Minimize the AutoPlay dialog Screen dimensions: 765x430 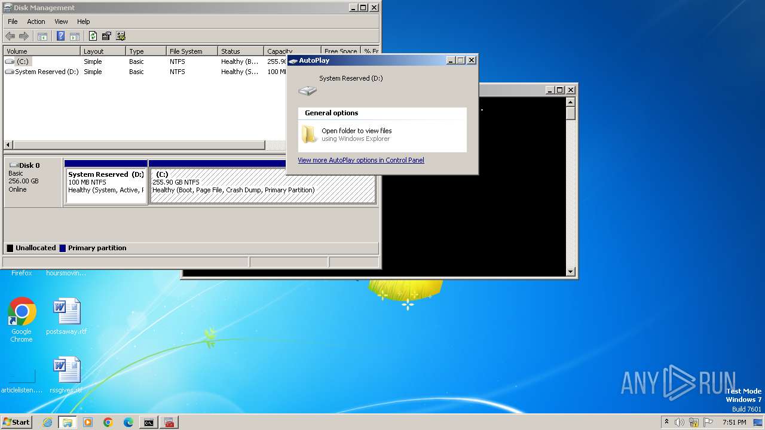pyautogui.click(x=450, y=60)
